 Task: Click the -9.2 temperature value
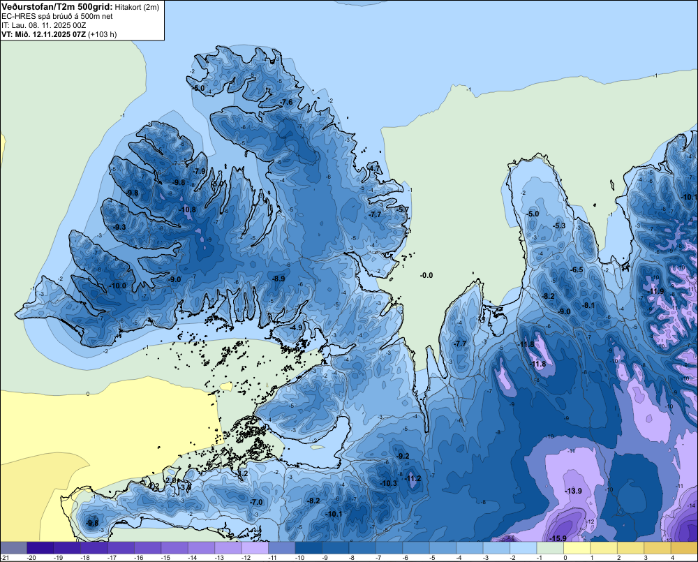tap(403, 456)
